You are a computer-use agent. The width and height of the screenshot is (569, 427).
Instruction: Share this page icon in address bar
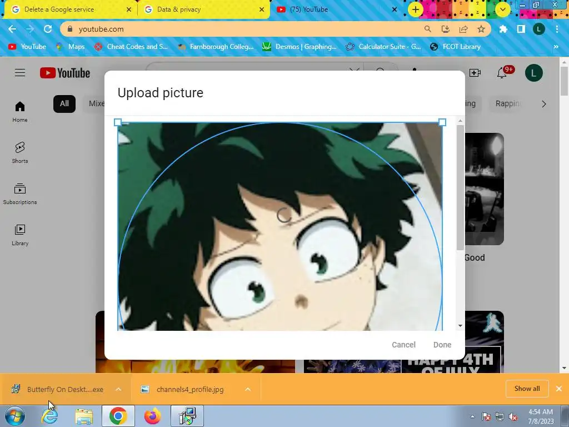click(x=463, y=29)
